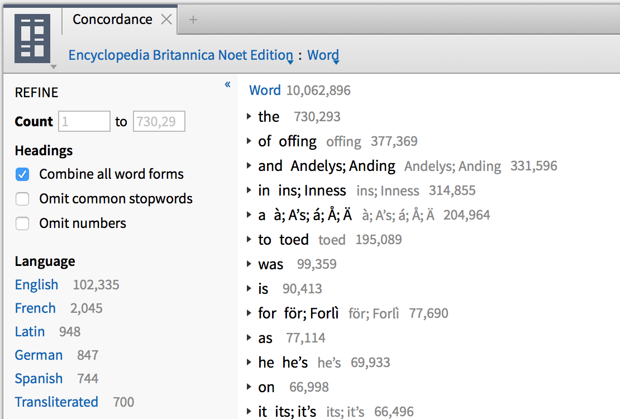Select the word 'is' in list
620x419 pixels.
[x=263, y=288]
